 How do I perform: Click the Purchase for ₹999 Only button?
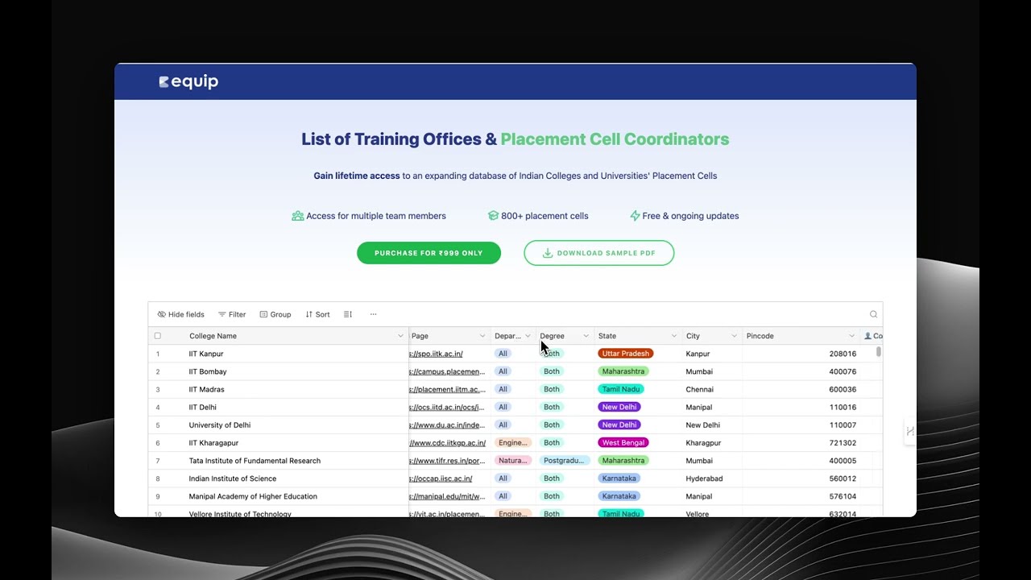click(429, 253)
